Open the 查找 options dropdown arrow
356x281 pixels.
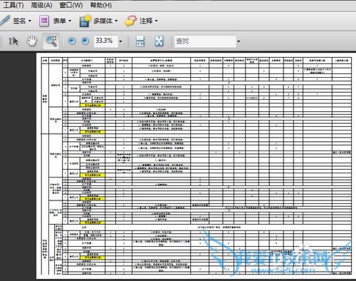point(239,41)
